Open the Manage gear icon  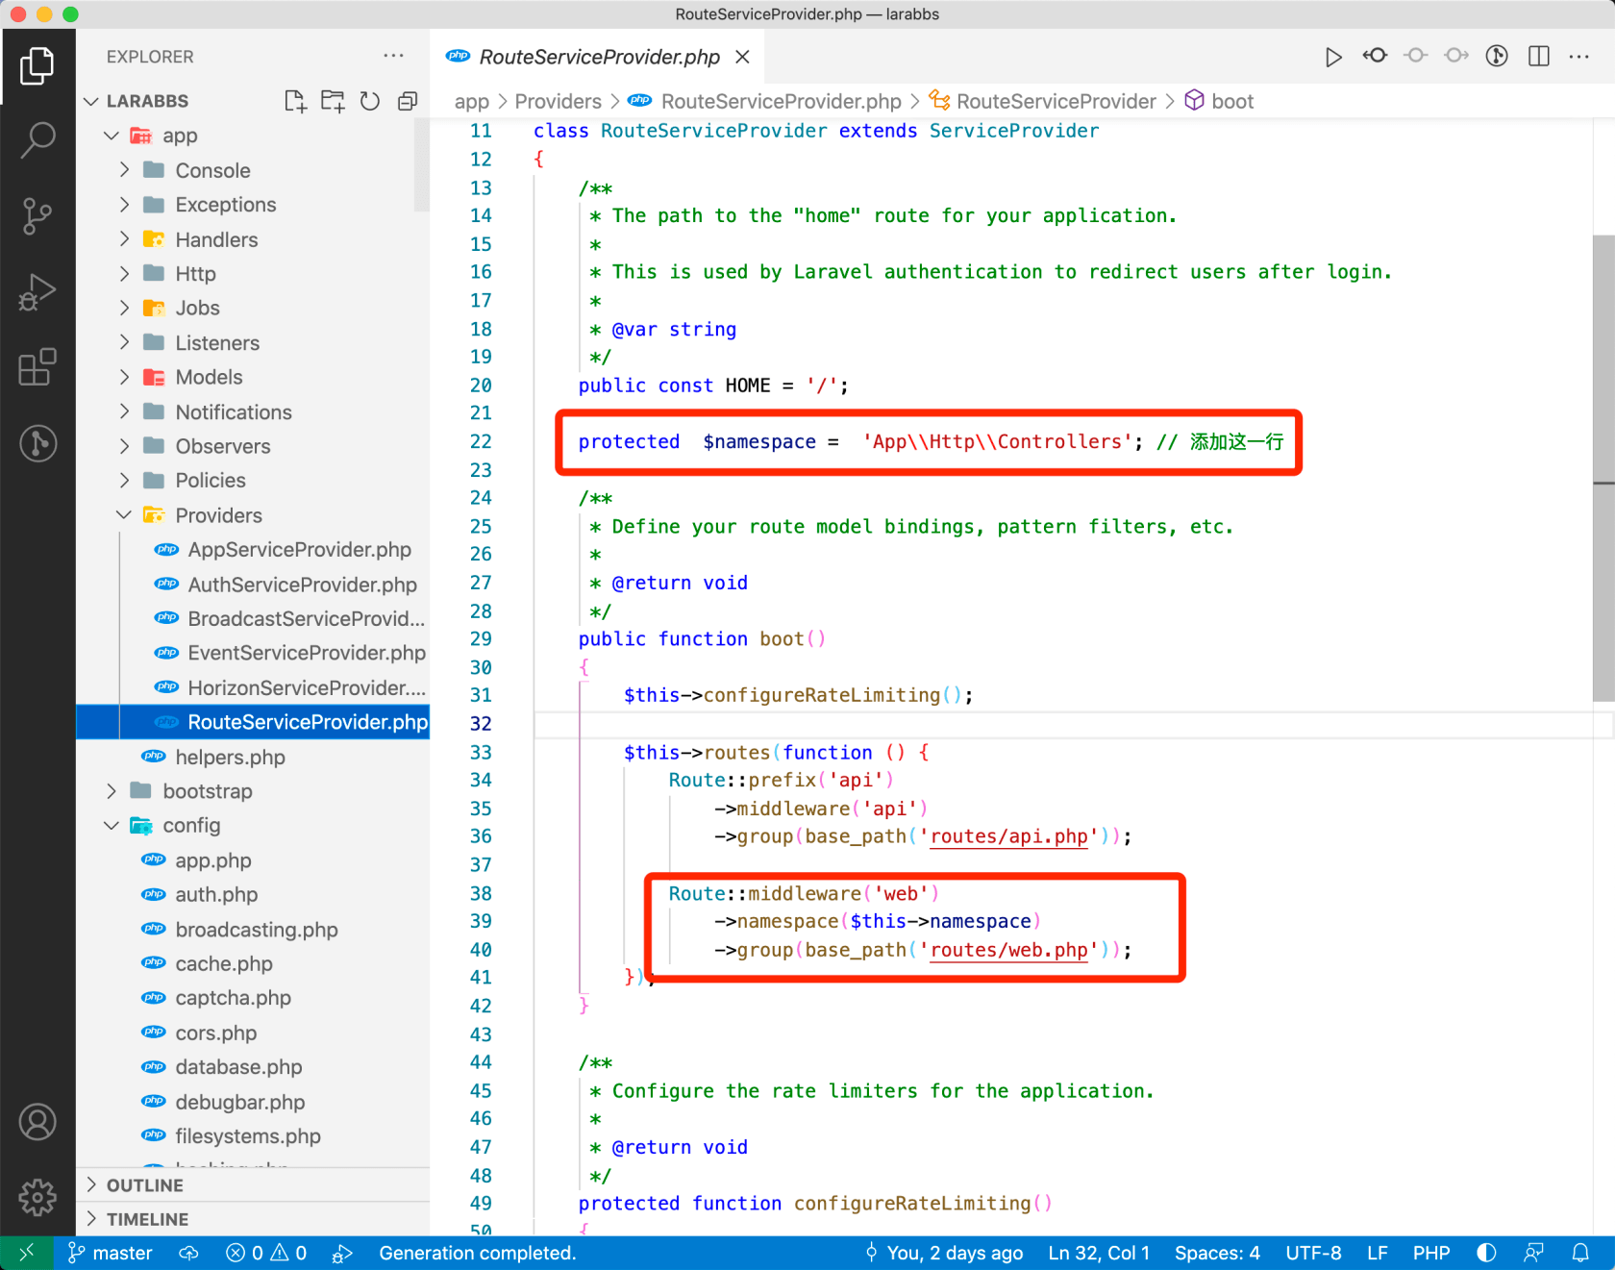pos(37,1197)
